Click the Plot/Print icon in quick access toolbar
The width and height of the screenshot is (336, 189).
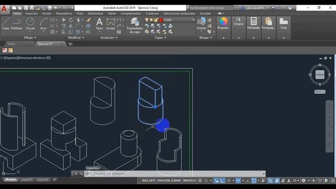[49, 8]
